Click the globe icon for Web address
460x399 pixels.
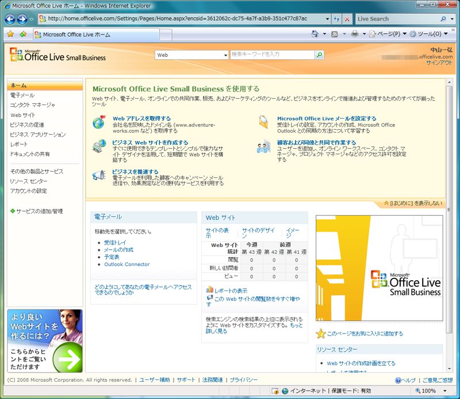[99, 122]
